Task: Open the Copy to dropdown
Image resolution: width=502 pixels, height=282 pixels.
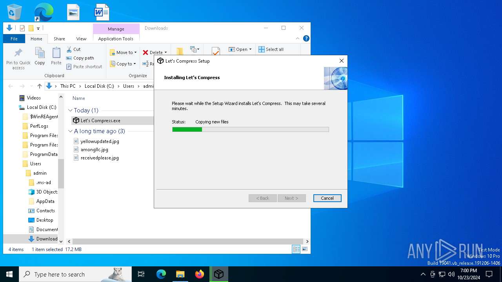Action: pos(123,64)
